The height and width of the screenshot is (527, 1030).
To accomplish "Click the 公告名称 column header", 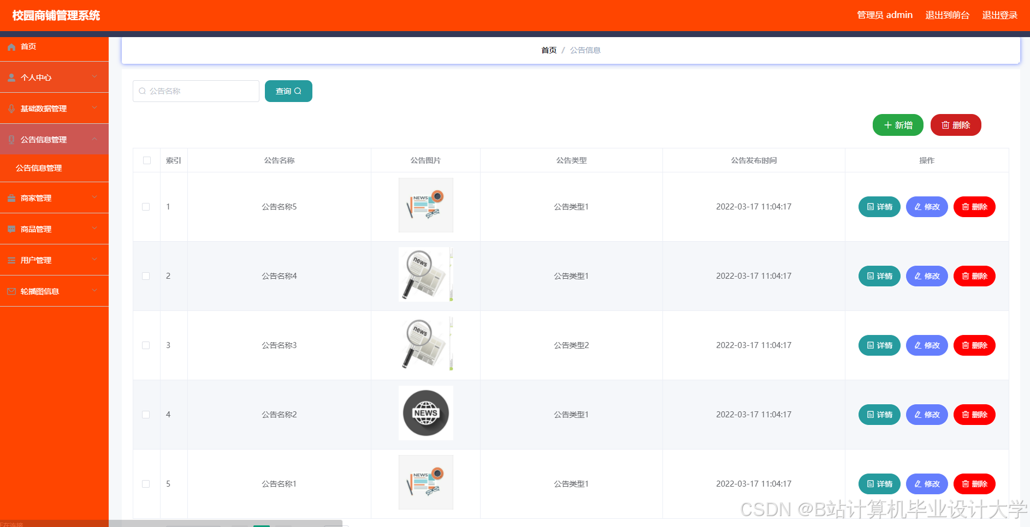I will (x=279, y=160).
